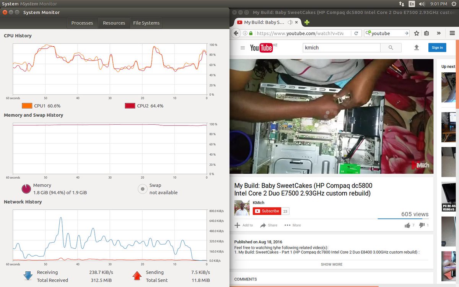
Task: Open the KMich channel avatar
Action: click(x=242, y=208)
